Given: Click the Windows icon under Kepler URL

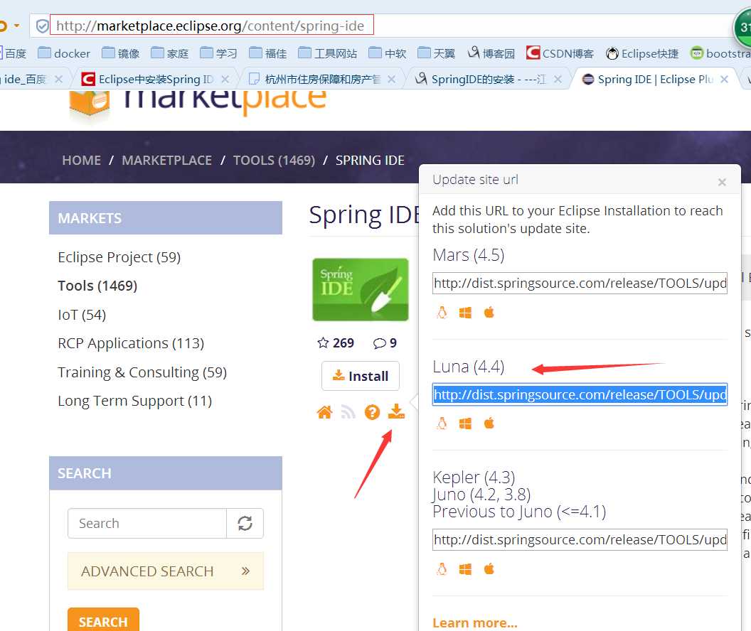Looking at the screenshot, I should pyautogui.click(x=465, y=569).
